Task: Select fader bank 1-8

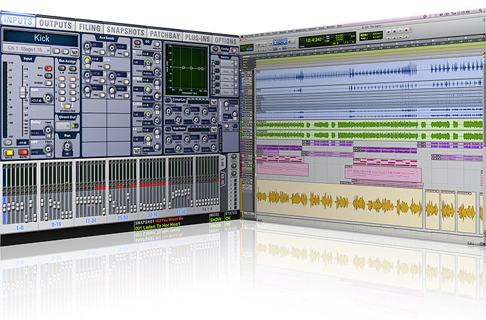Action: pyautogui.click(x=19, y=228)
